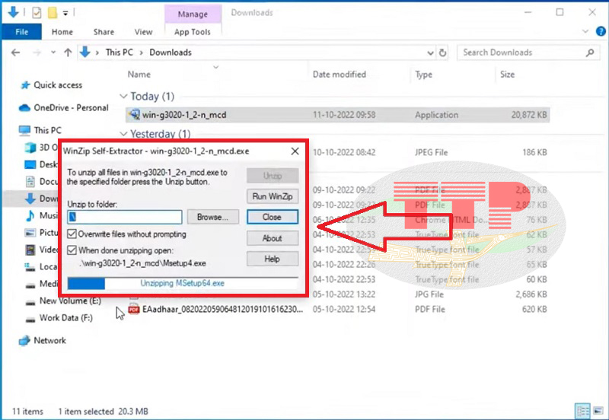Click the Documents icon in sidebar
Viewport: 609px width, 420px height.
click(30, 181)
